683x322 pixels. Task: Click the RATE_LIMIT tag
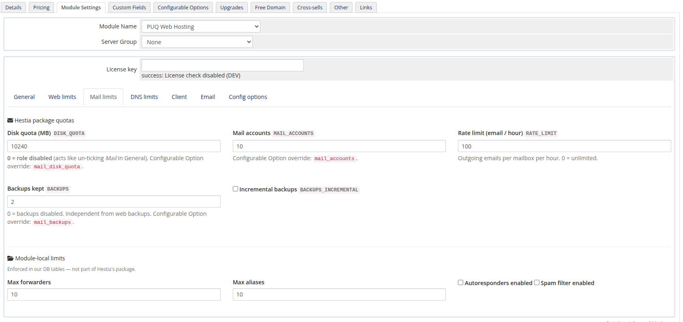(x=541, y=133)
